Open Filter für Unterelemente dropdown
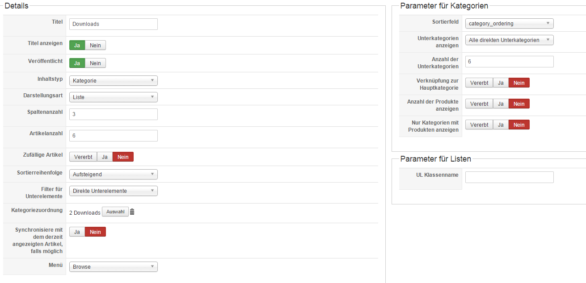The height and width of the screenshot is (283, 586). point(114,191)
